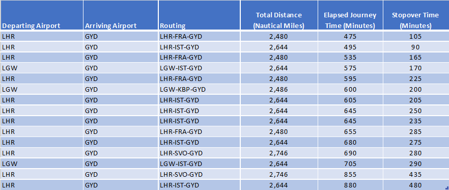Click the stopover time cell showing 90
The width and height of the screenshot is (449, 190).
[x=416, y=47]
